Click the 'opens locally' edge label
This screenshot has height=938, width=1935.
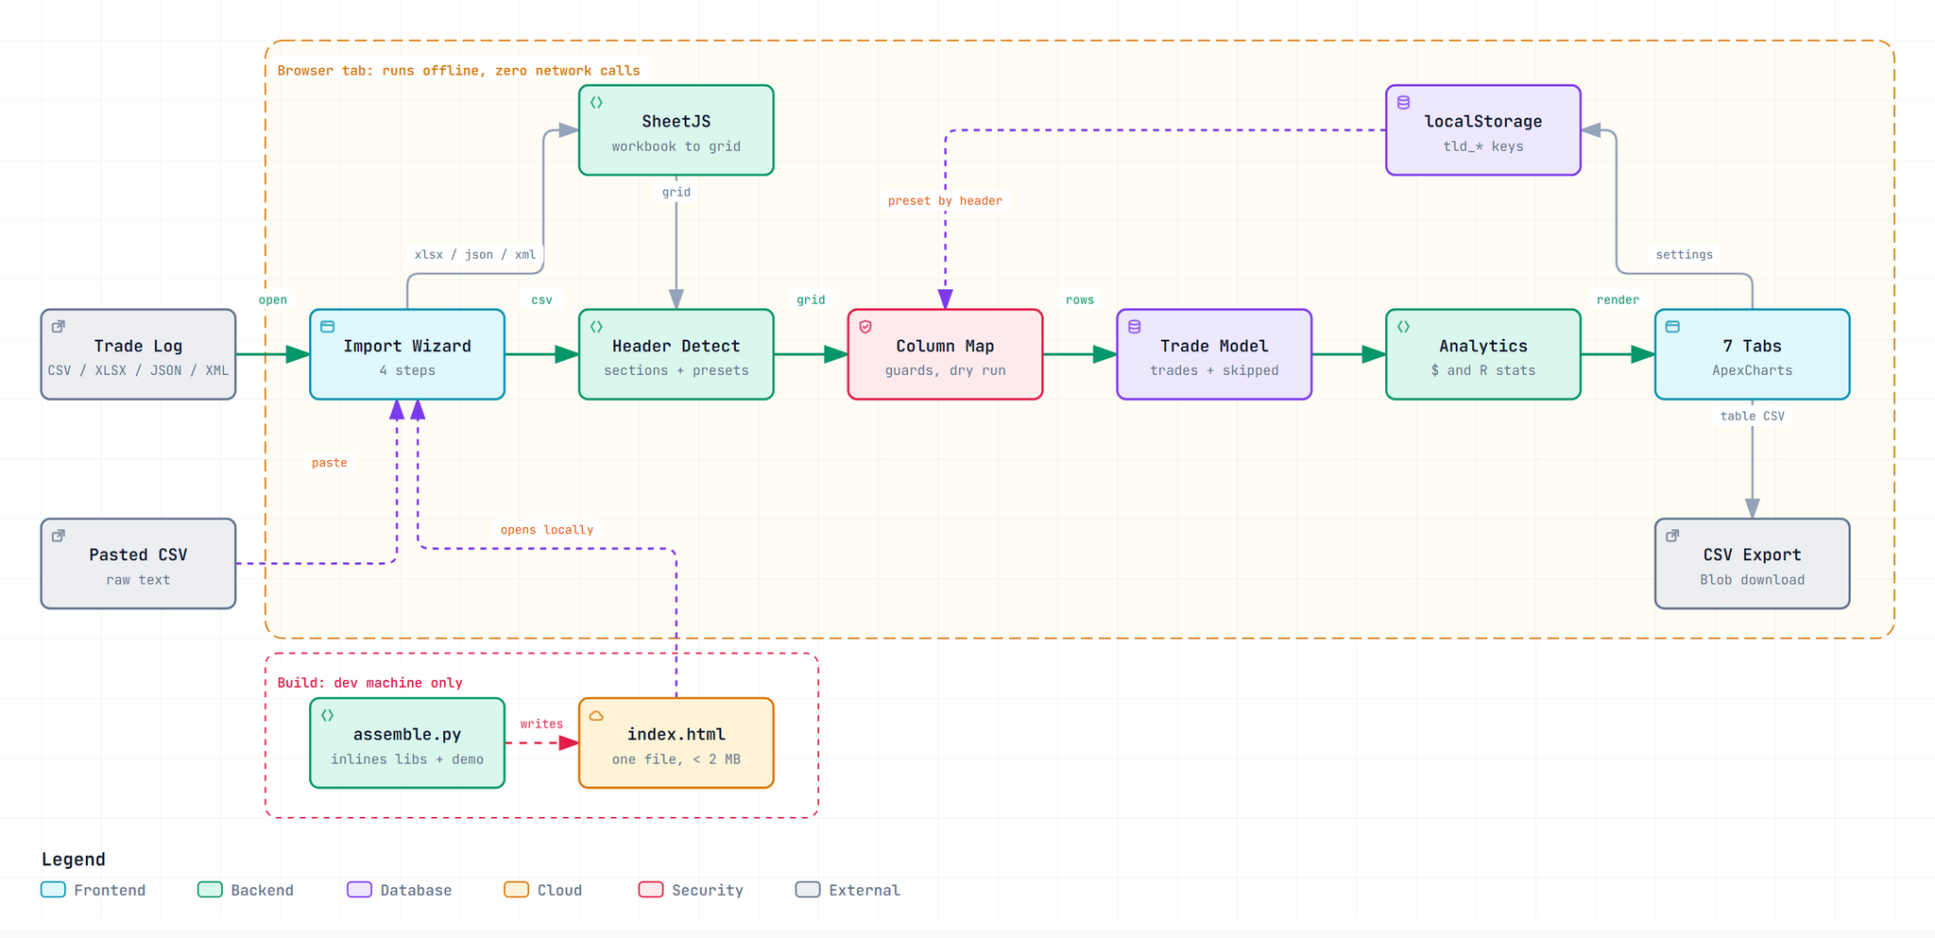[x=547, y=530]
